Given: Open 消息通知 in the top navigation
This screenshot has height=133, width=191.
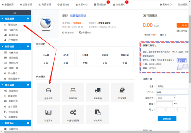Looking at the screenshot, I should point(119,4).
